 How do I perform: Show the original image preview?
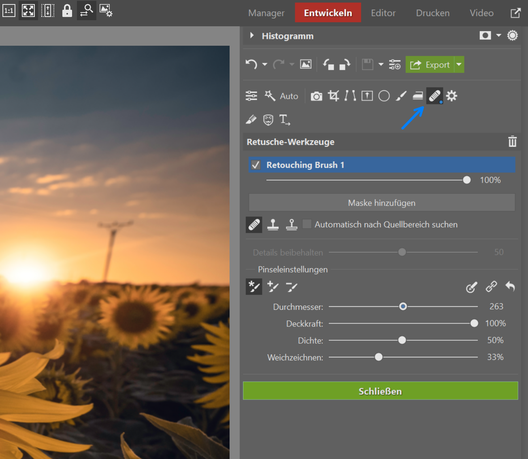click(306, 64)
